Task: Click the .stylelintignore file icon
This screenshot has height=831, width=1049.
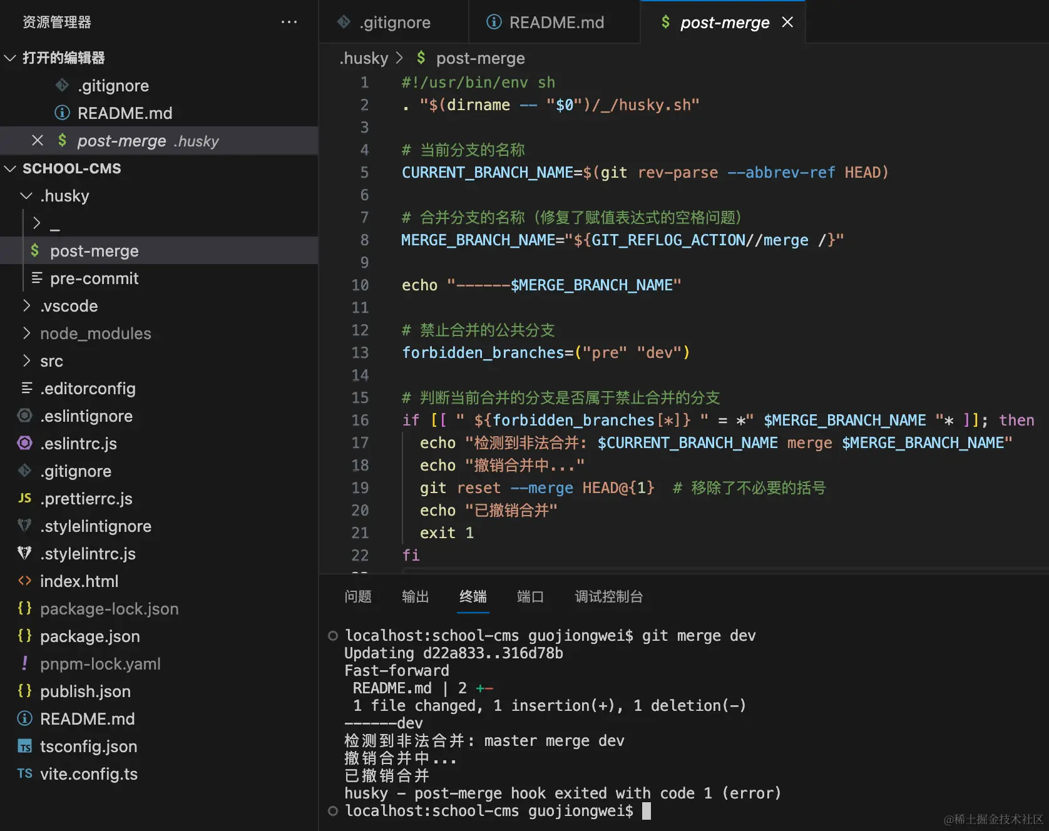Action: coord(24,526)
